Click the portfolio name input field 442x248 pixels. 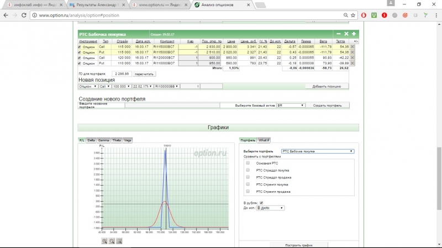coord(171,105)
